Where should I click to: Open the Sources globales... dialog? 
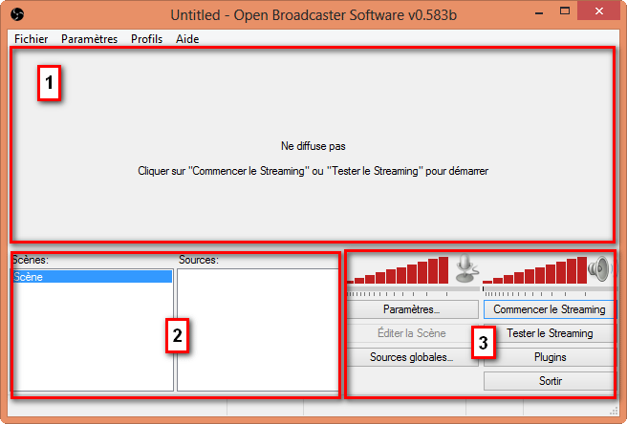click(412, 357)
